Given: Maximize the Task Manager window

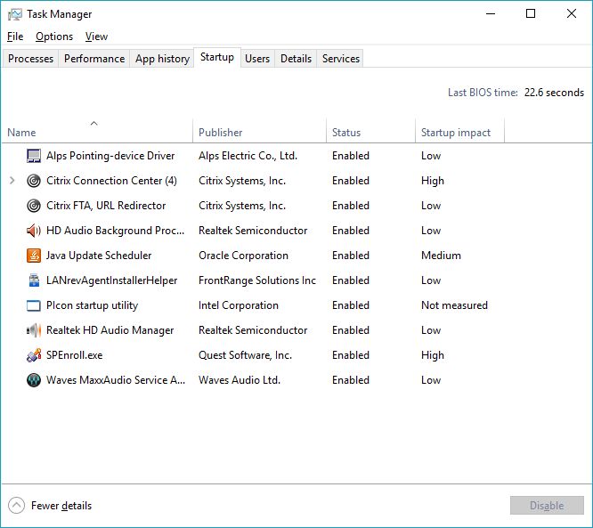Looking at the screenshot, I should (531, 14).
